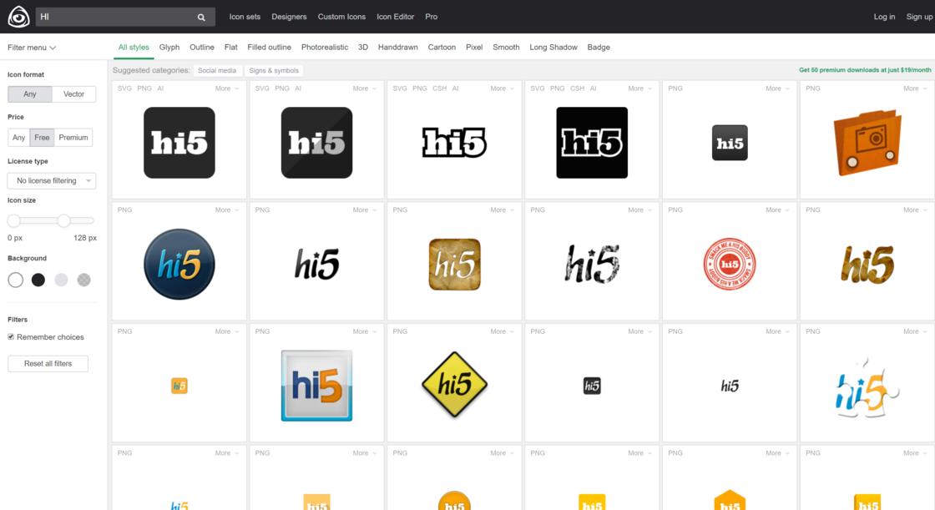
Task: Open the blue-framed hi5 tile icon
Action: 316,386
